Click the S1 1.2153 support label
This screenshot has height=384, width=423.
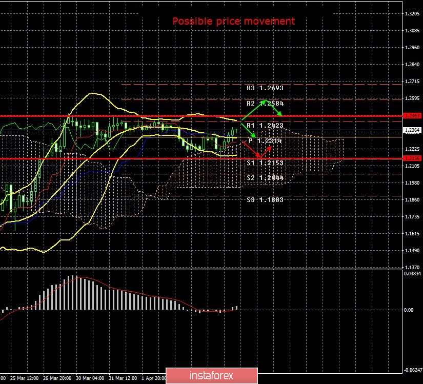(265, 163)
